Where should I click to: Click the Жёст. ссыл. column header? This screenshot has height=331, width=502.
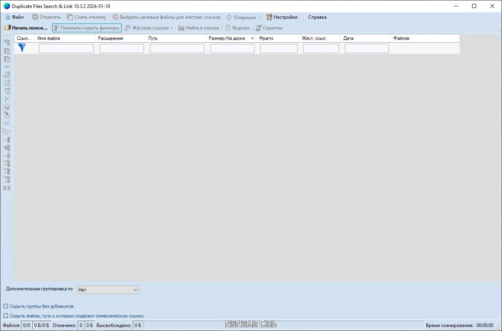coord(319,38)
